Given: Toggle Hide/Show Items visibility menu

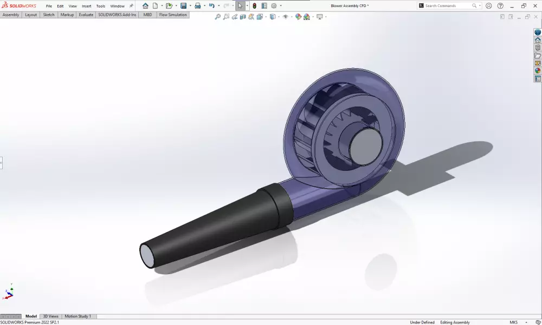Looking at the screenshot, I should click(x=286, y=17).
